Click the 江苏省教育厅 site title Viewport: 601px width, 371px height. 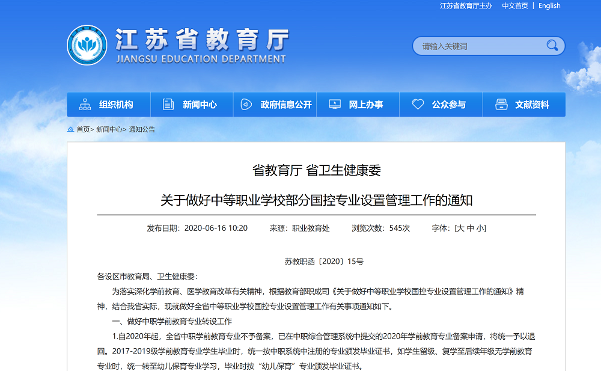tap(202, 39)
